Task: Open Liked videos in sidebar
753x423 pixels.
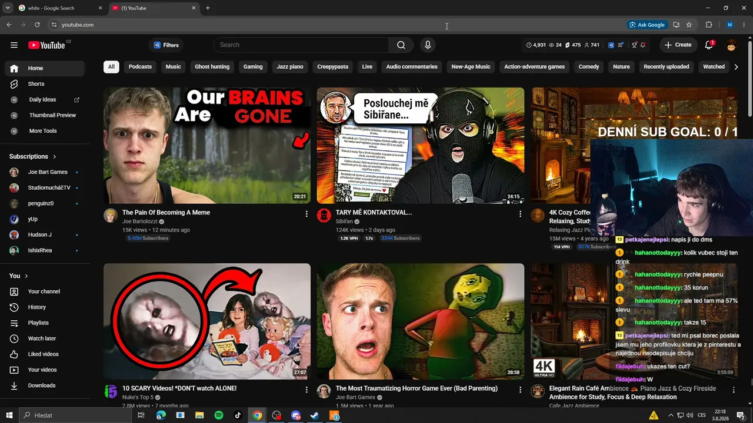Action: (46, 354)
